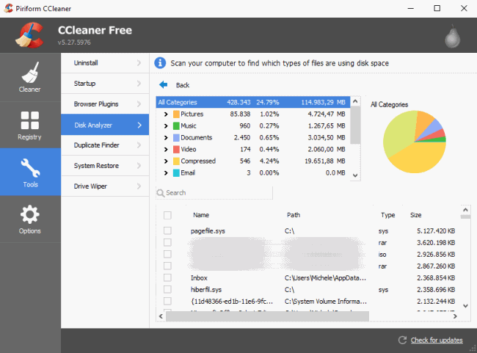Screen dimensions: 477x353
Task: Expand the Music category
Action: 166,125
